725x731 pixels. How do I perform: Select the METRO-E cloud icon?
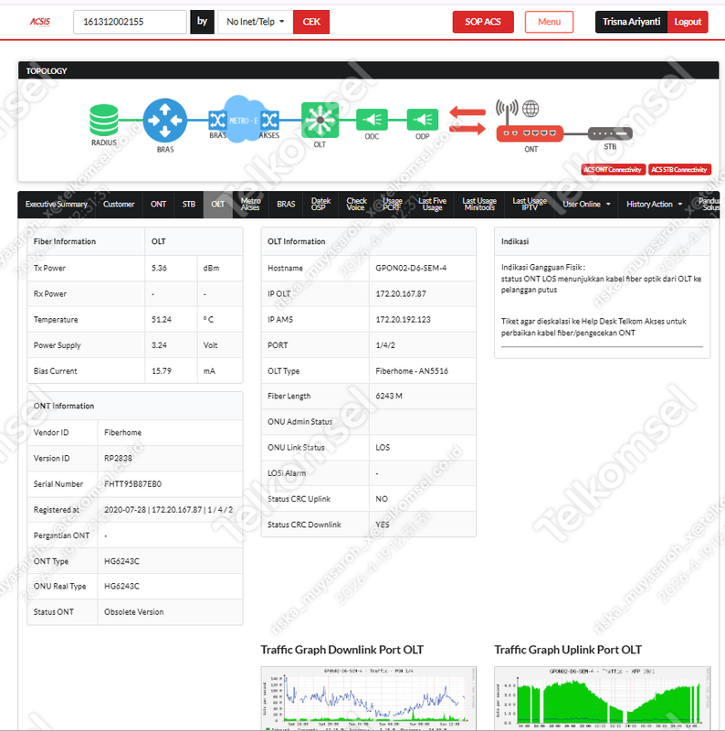241,119
